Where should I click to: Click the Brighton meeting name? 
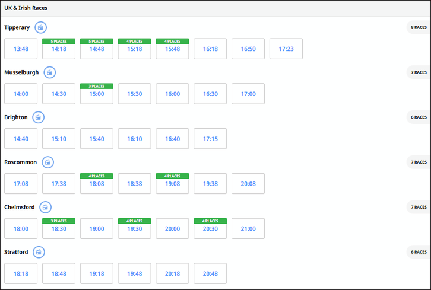point(16,117)
